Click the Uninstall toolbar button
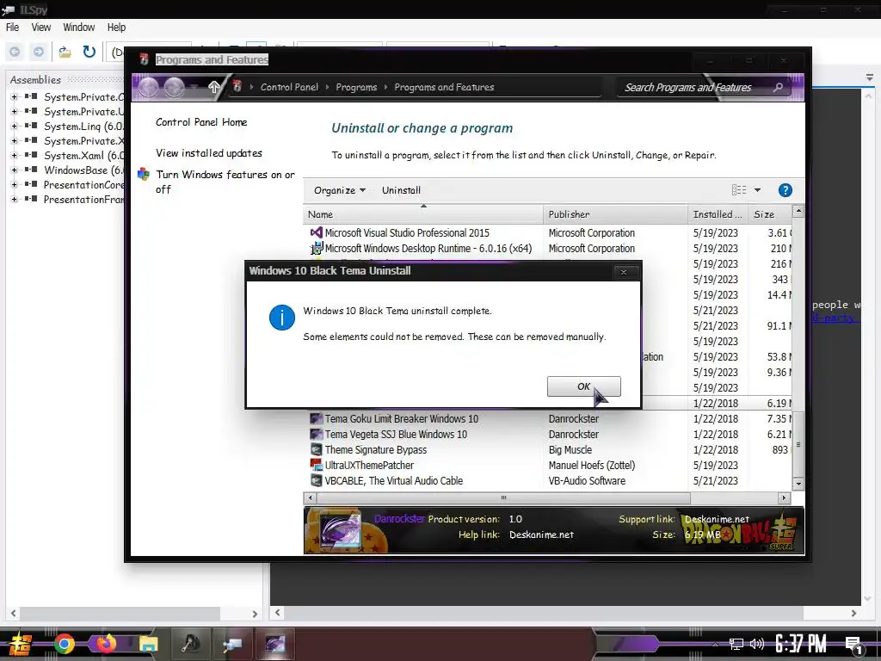 tap(401, 190)
